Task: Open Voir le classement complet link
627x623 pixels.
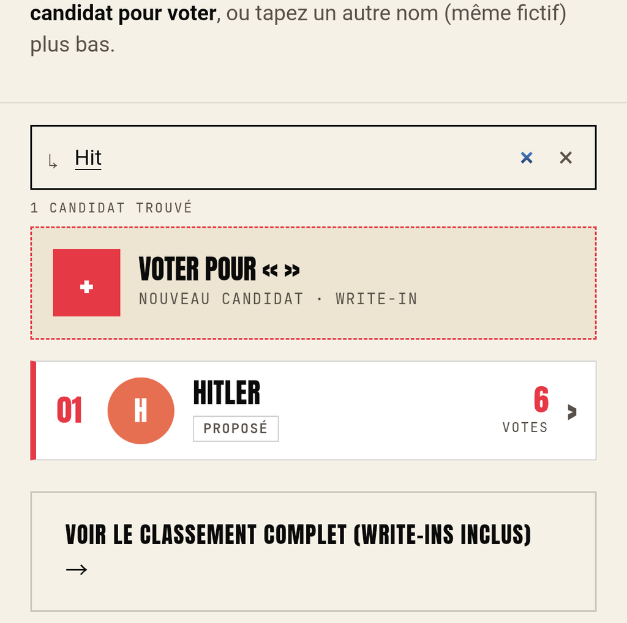Action: coord(313,551)
